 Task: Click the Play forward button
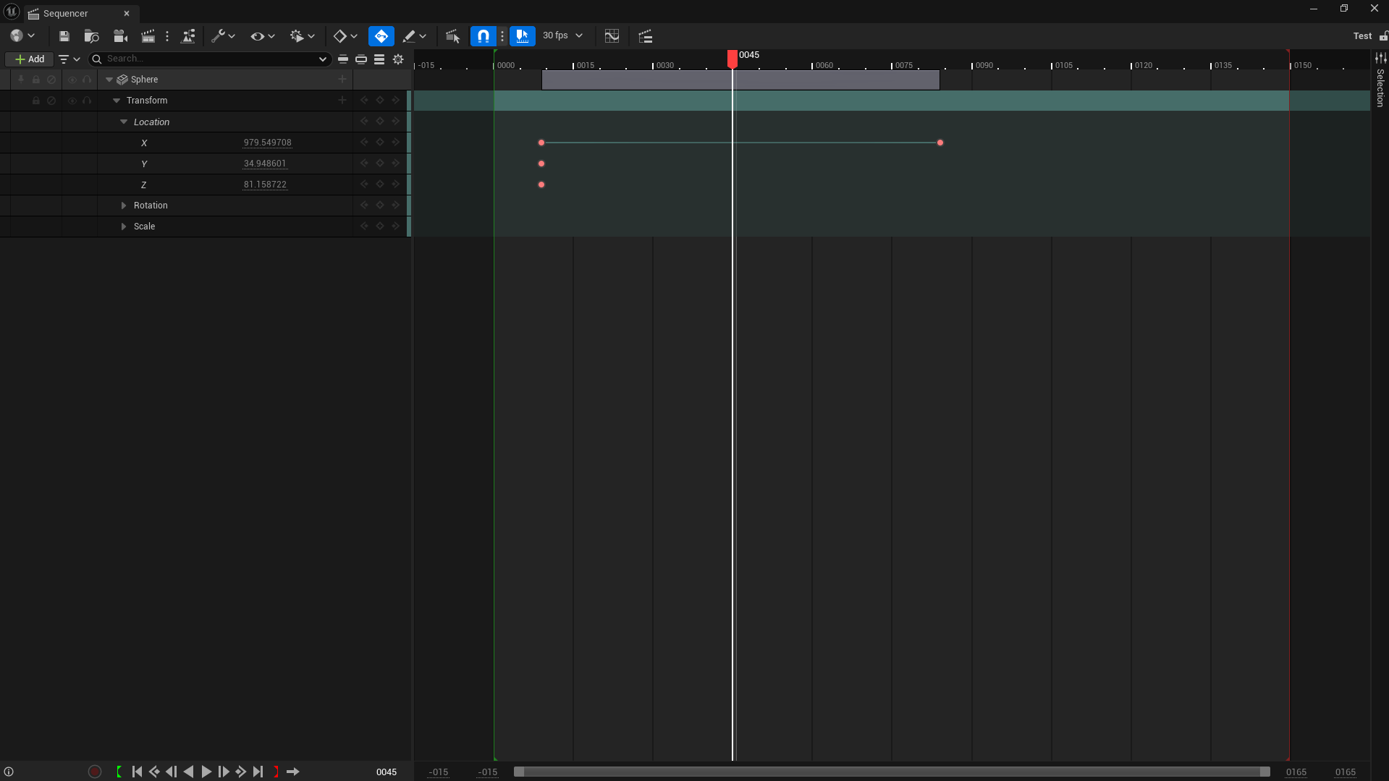coord(206,772)
